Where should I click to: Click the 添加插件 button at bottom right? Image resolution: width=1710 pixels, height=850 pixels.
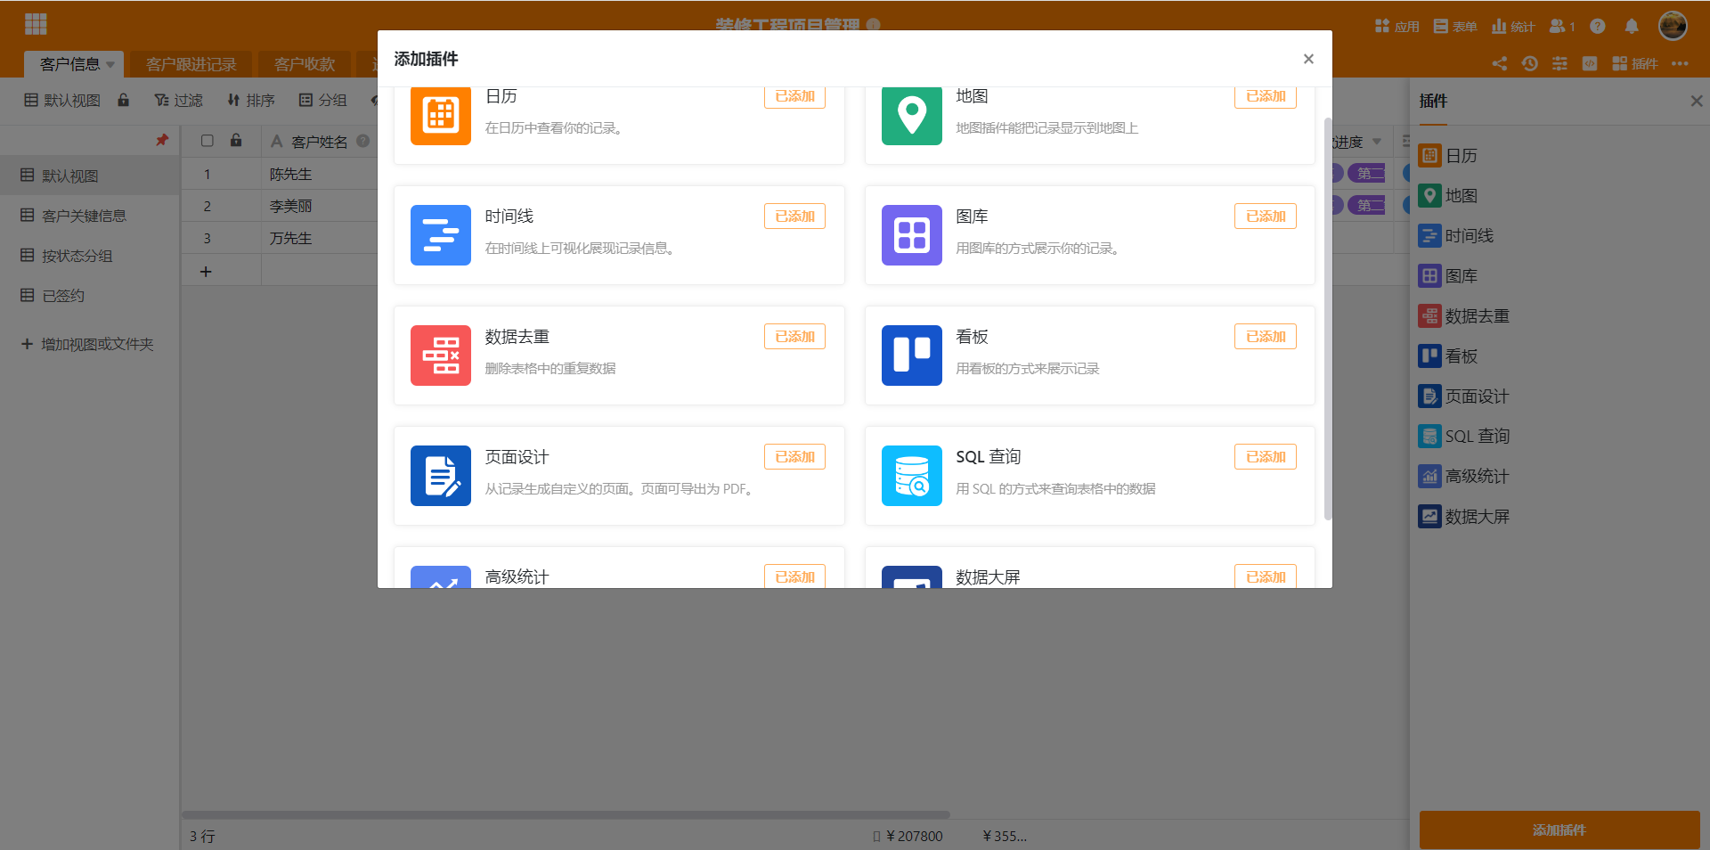pyautogui.click(x=1559, y=830)
